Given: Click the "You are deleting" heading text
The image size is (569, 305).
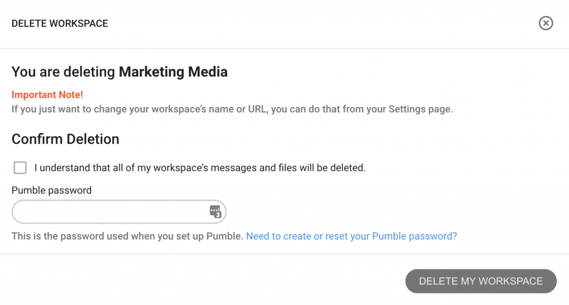Looking at the screenshot, I should tap(63, 72).
